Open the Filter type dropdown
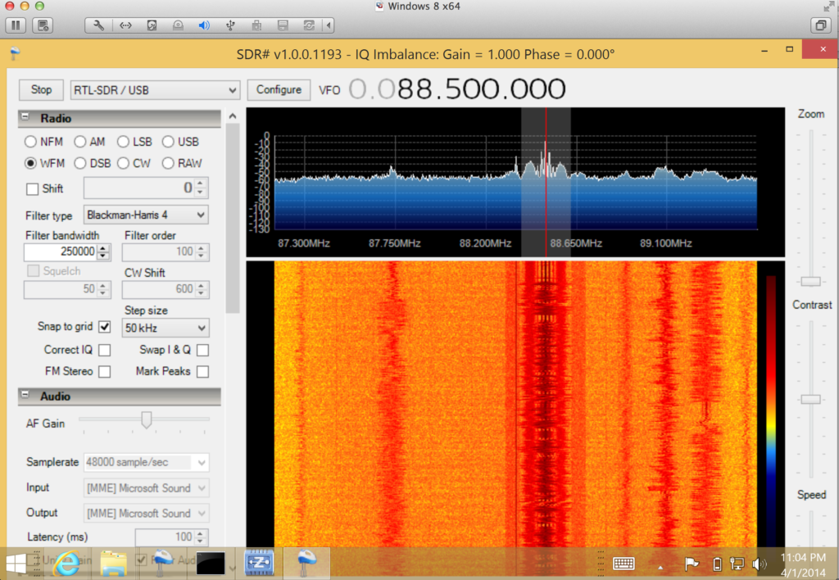The image size is (839, 580). [x=146, y=215]
